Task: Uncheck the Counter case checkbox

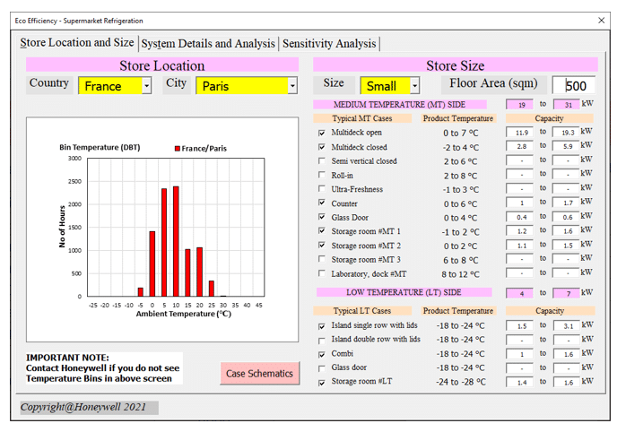Action: click(322, 203)
